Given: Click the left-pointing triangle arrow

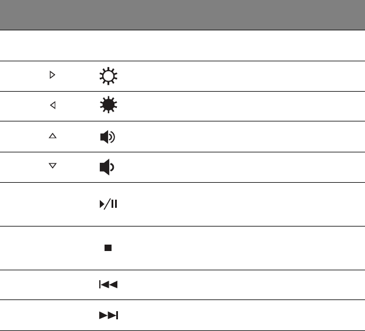Looking at the screenshot, I should [52, 106].
